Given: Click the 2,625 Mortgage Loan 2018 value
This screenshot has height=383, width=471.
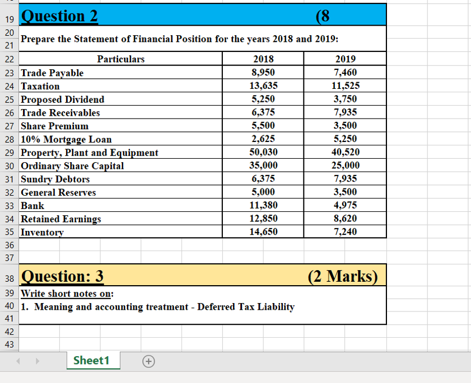Looking at the screenshot, I should coord(263,139).
